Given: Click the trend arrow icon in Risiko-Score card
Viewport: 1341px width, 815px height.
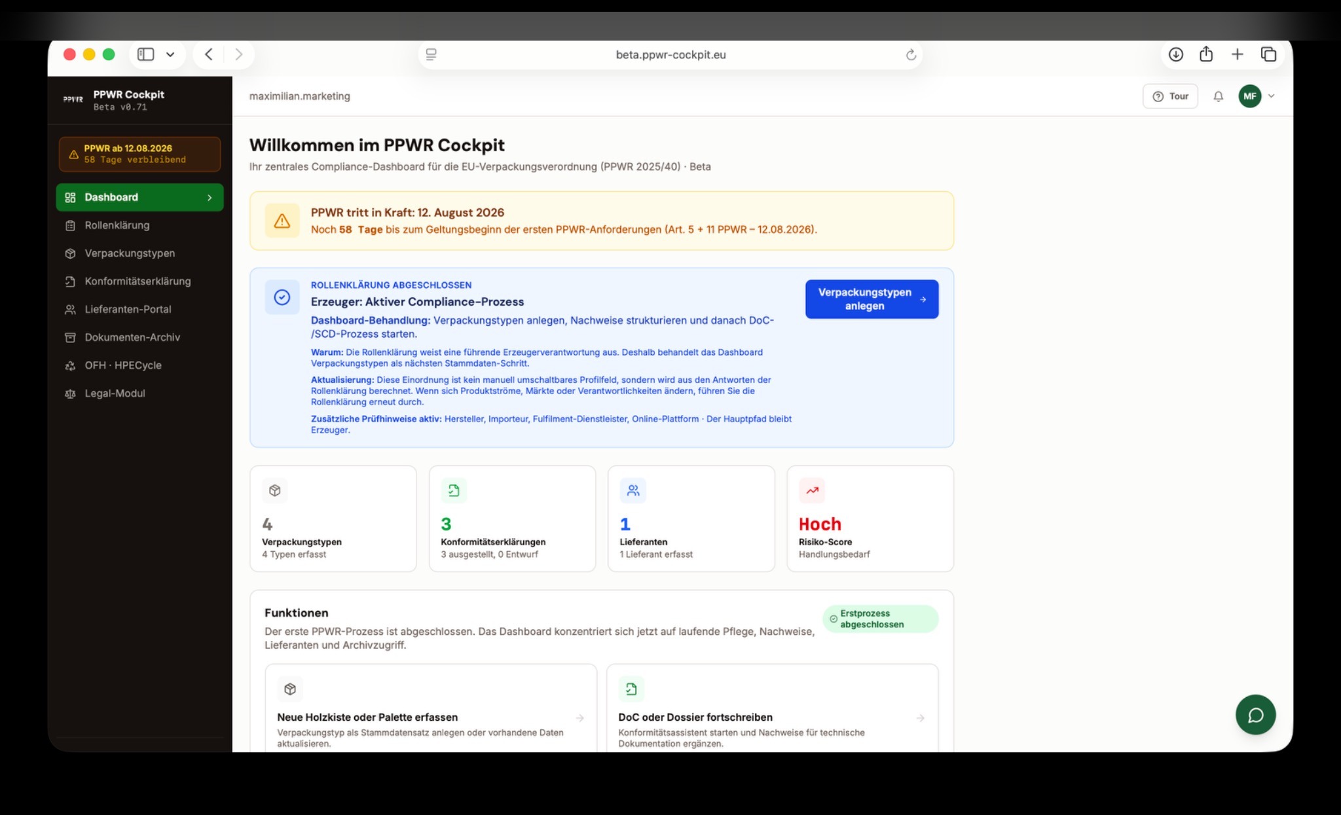Looking at the screenshot, I should point(812,490).
